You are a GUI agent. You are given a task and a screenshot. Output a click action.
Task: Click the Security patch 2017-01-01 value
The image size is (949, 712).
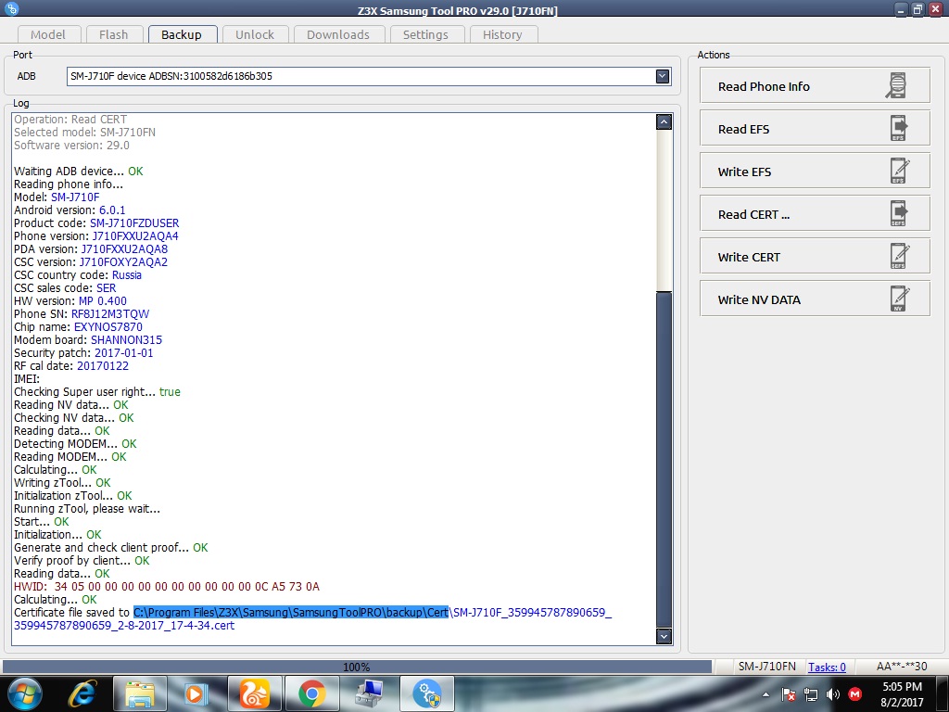pos(124,353)
